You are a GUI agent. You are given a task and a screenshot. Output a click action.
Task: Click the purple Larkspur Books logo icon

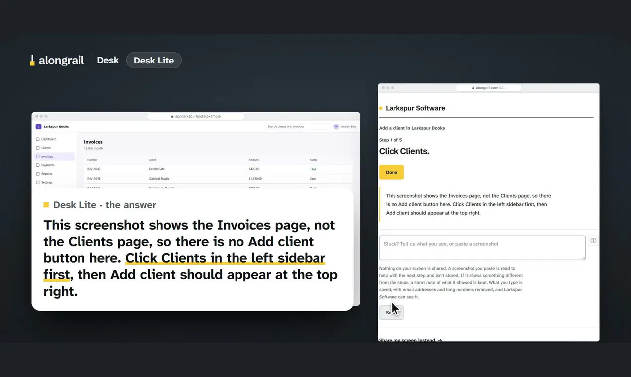click(x=39, y=126)
